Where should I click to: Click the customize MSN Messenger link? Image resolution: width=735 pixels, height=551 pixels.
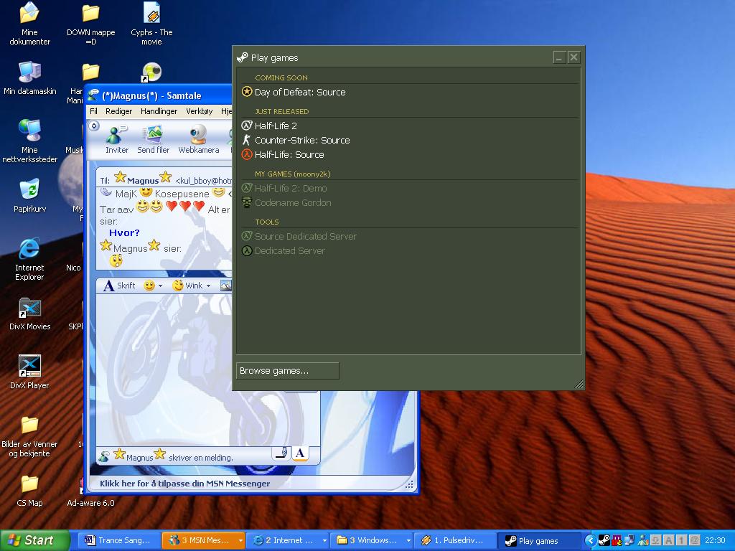coord(184,483)
